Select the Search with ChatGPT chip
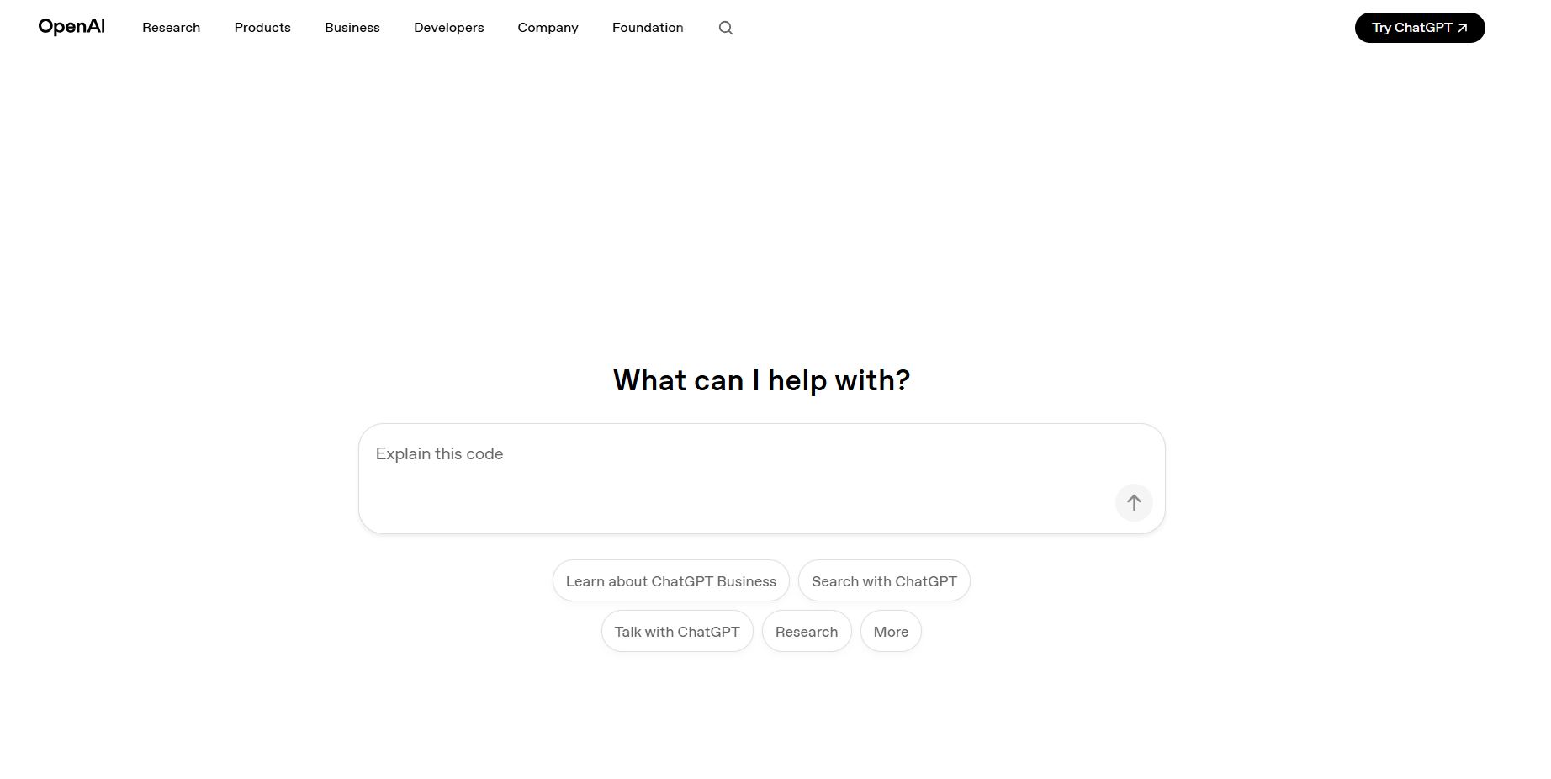 coord(884,581)
